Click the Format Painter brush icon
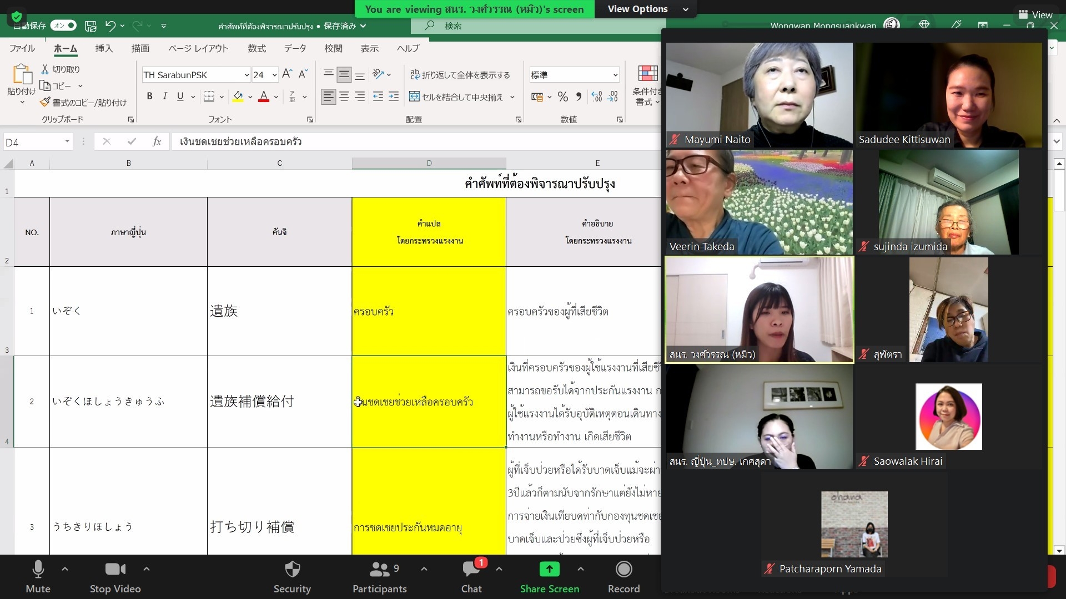 pyautogui.click(x=45, y=102)
